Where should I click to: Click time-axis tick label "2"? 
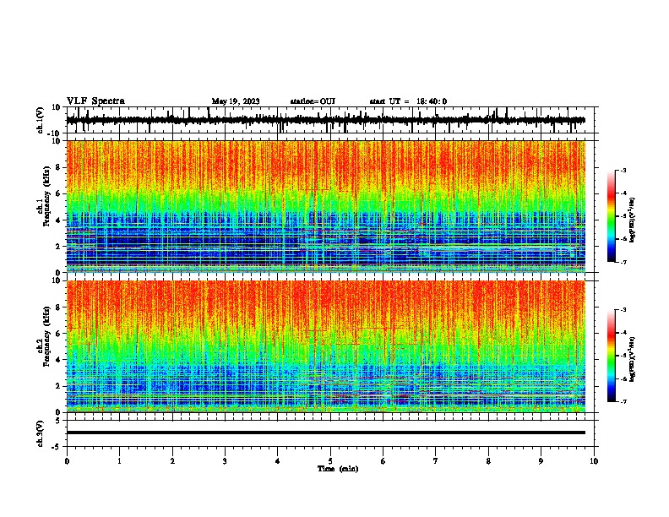(x=172, y=461)
